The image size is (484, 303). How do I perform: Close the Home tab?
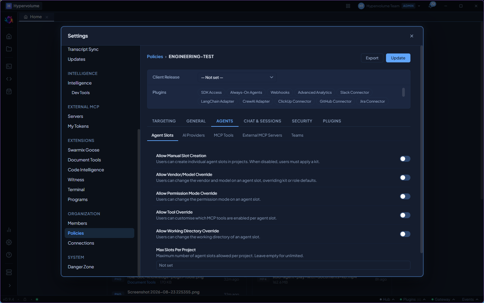(x=47, y=17)
